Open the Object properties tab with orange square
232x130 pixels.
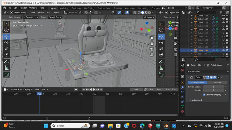click(x=183, y=82)
